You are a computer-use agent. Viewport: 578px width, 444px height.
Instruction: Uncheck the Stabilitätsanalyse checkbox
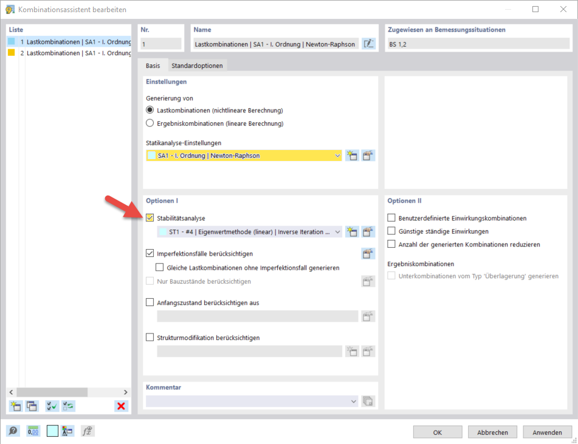click(150, 218)
